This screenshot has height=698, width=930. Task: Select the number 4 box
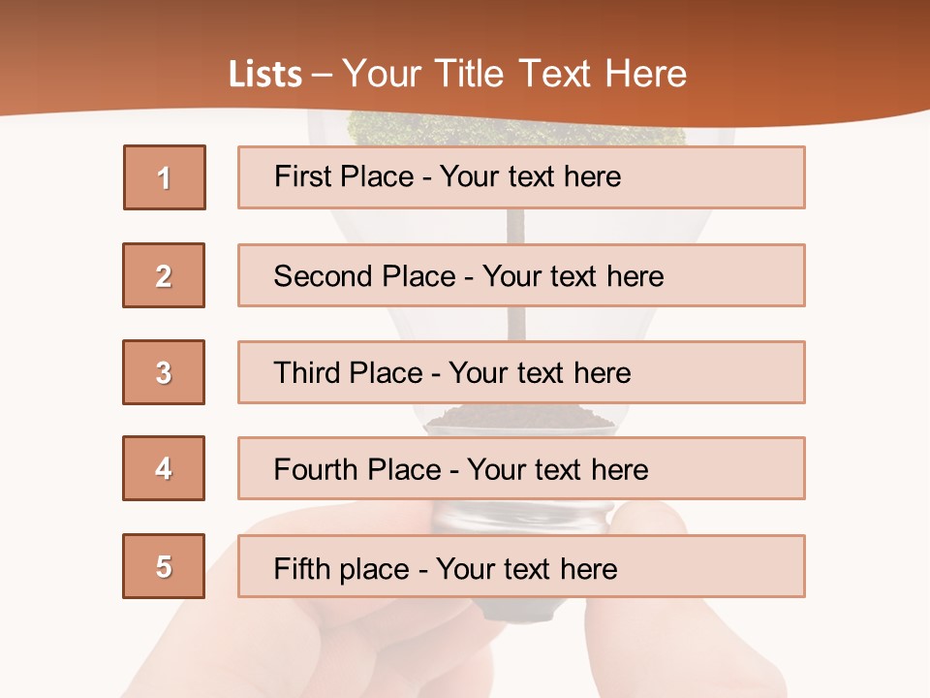point(164,468)
